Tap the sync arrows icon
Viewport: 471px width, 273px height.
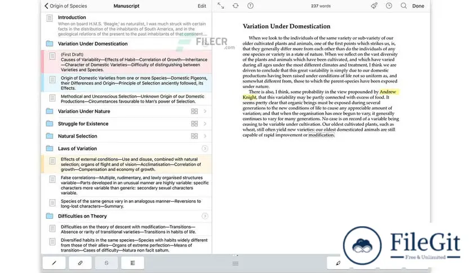tap(235, 6)
